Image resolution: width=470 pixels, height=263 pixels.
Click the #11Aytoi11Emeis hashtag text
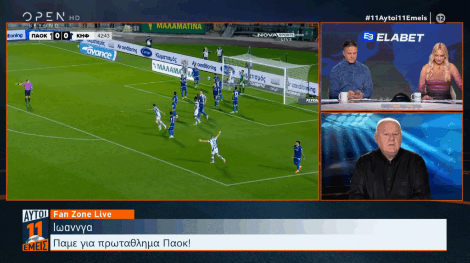pyautogui.click(x=396, y=18)
